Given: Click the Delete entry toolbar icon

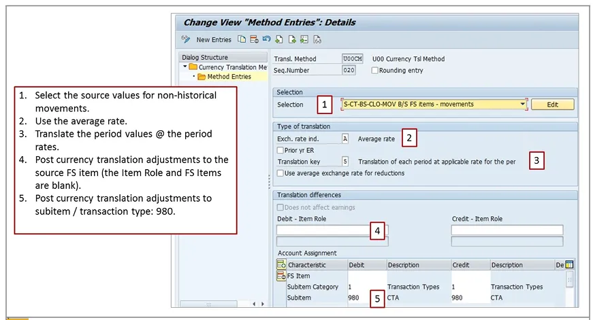Looking at the screenshot, I should point(253,40).
